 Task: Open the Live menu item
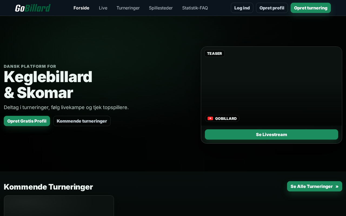[x=103, y=8]
